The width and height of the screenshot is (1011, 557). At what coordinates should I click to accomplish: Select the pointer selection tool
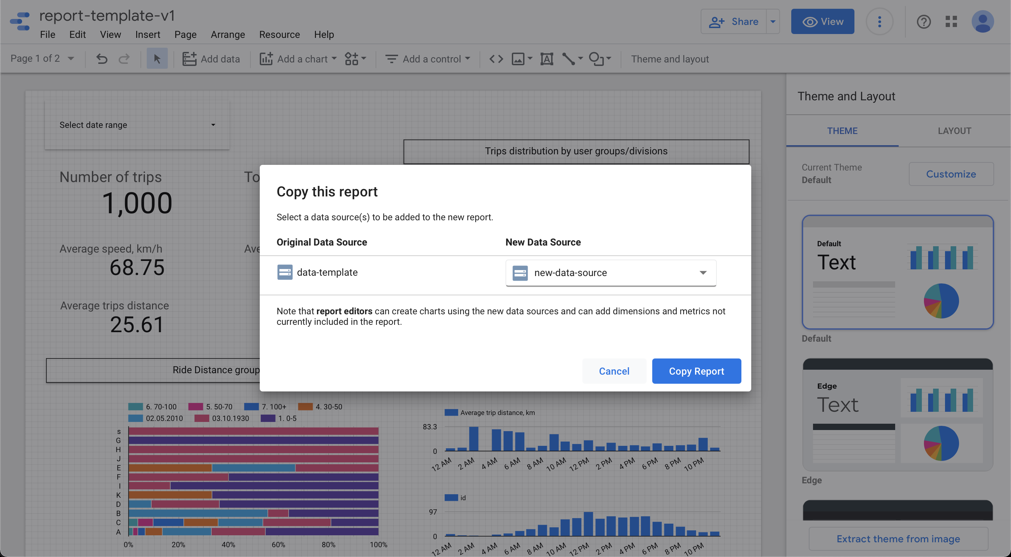(x=157, y=59)
